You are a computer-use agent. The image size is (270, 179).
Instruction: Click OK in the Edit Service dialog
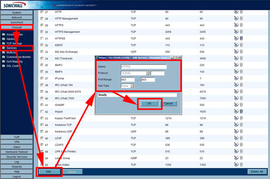coord(149,103)
